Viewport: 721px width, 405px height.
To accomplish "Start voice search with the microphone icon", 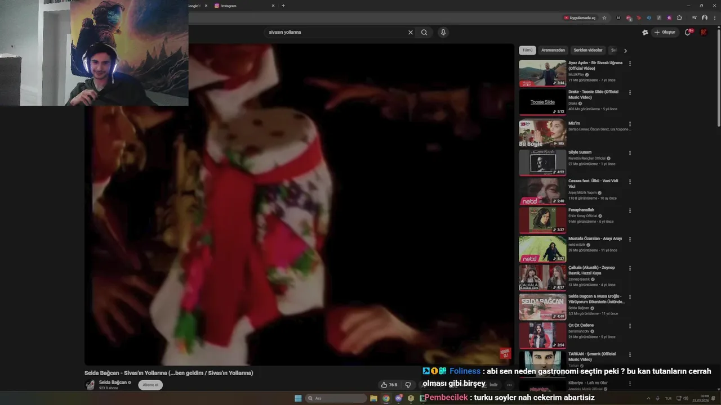I will (443, 32).
